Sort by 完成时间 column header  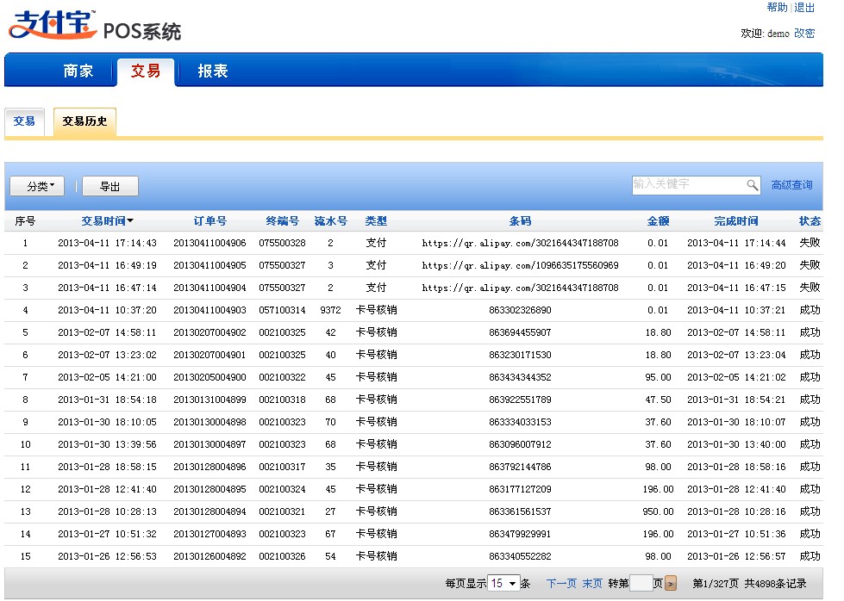736,221
